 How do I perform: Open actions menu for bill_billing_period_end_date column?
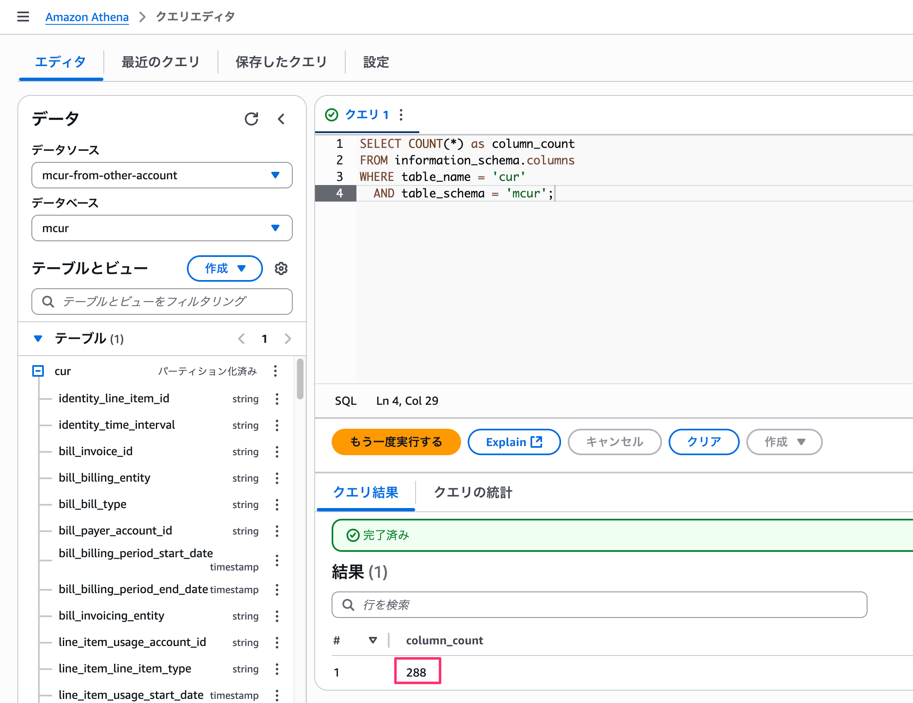click(x=277, y=589)
